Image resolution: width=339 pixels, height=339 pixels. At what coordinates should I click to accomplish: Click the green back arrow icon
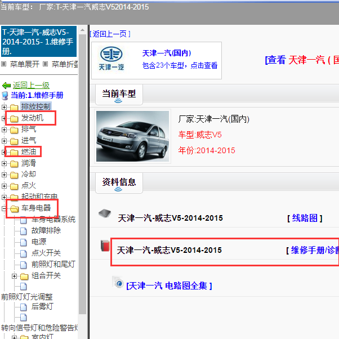click(6, 86)
